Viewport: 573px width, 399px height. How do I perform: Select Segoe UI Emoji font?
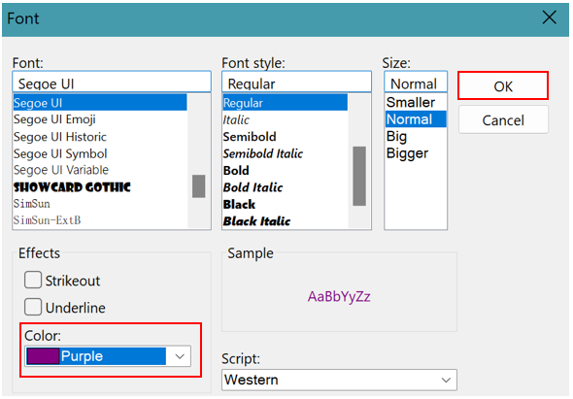(54, 119)
